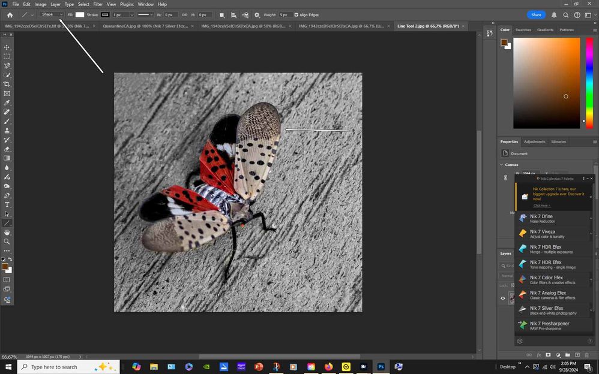
Task: Click the Photoshop Home icon
Action: (10, 14)
